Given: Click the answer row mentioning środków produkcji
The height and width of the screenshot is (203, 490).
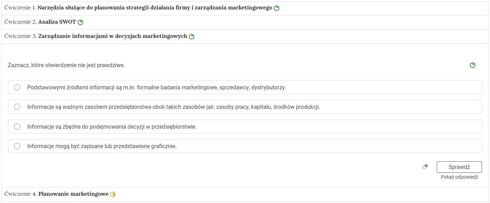Looking at the screenshot, I should click(x=209, y=107).
